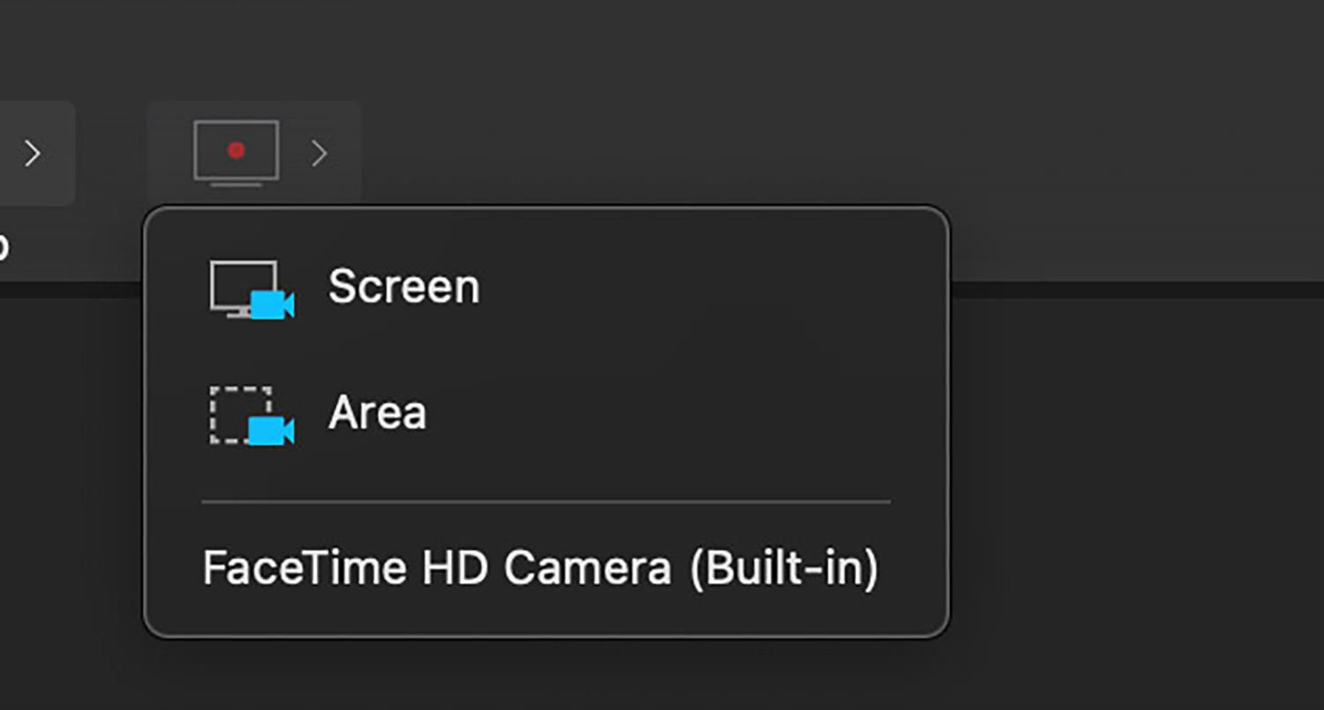This screenshot has height=710, width=1324.
Task: Click the blue camera badge on Area icon
Action: [271, 430]
